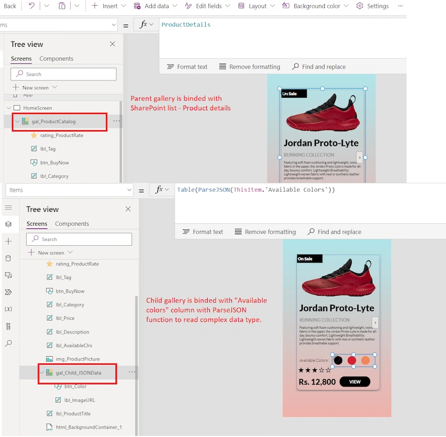Image resolution: width=446 pixels, height=437 pixels.
Task: Open the Insert plus icon in left rail
Action: click(x=8, y=242)
